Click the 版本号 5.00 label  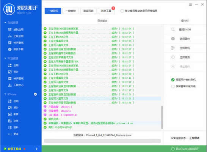pyautogui.click(x=24, y=13)
